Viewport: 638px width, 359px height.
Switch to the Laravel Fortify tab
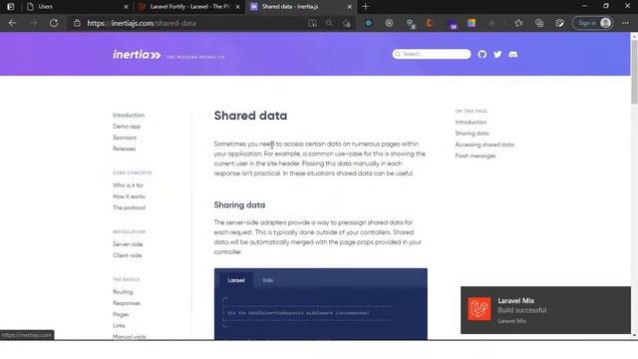tap(189, 7)
